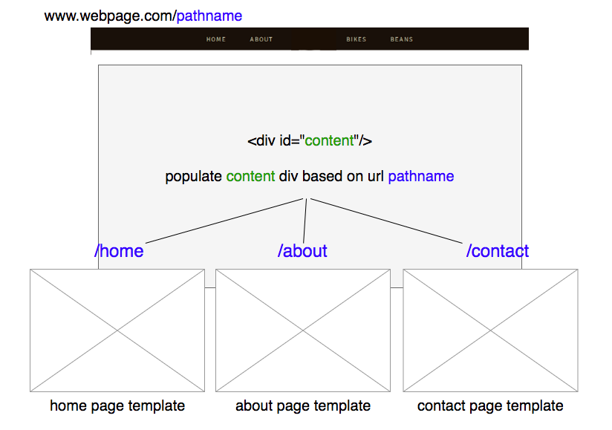The image size is (612, 430).
Task: Click the 'about page template' caption
Action: [x=303, y=405]
